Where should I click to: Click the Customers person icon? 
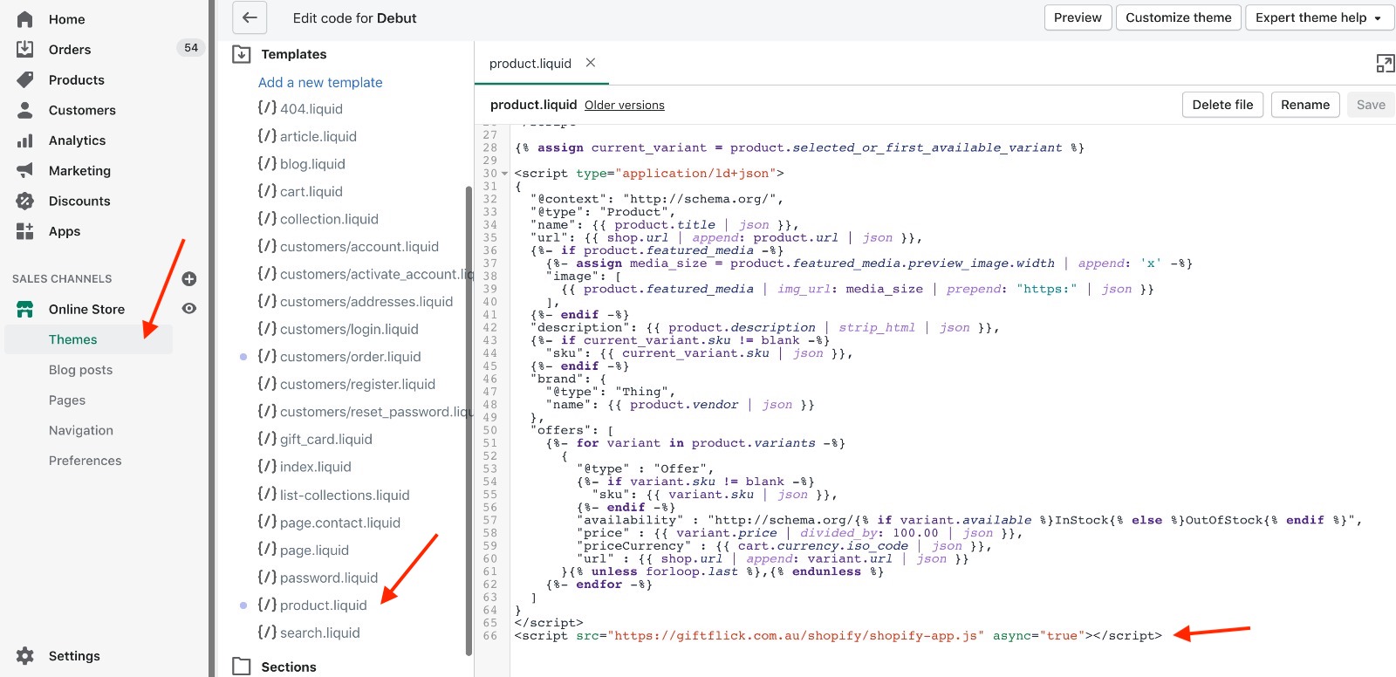[x=25, y=110]
